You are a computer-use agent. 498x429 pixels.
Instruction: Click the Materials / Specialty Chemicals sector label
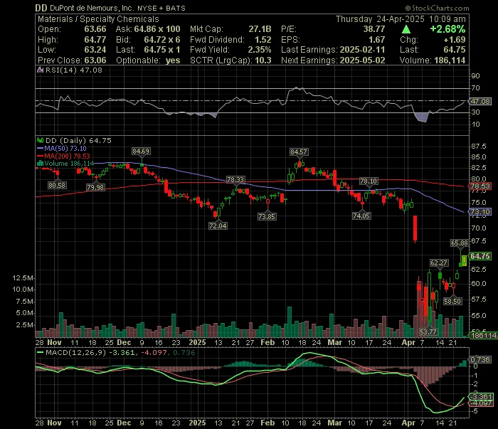(98, 19)
